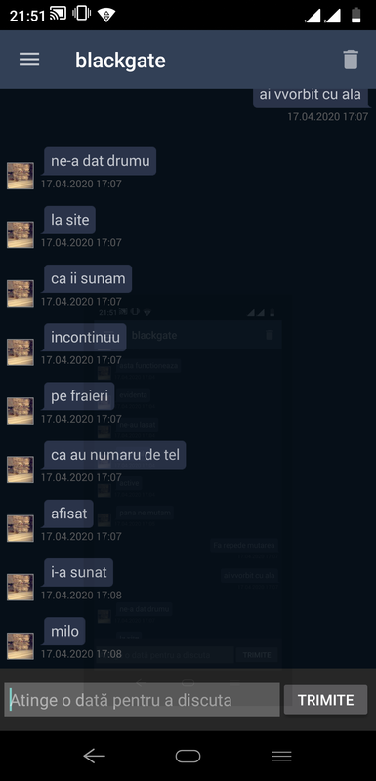
Task: Select the 'ca ii sunam' message bubble
Action: coord(88,278)
